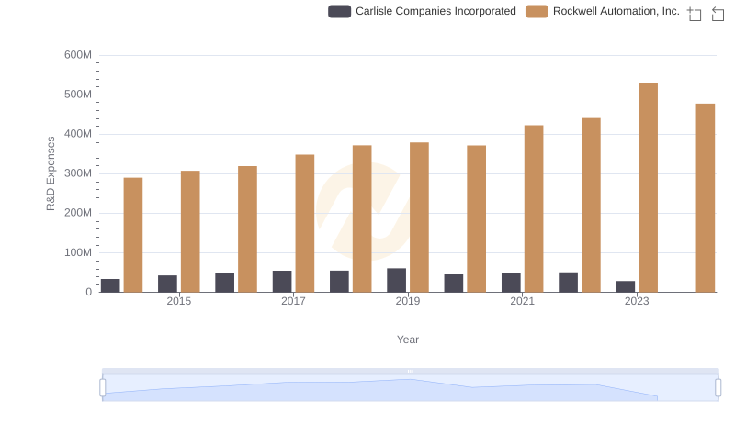Click the 2021 x-axis label
The image size is (735, 423).
click(x=522, y=301)
